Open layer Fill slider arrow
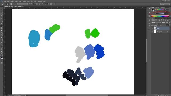Viewport: 171px width, 96px height. [170, 25]
